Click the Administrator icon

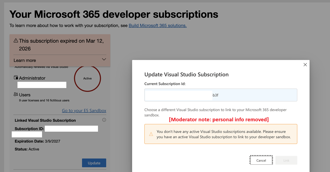(x=16, y=78)
